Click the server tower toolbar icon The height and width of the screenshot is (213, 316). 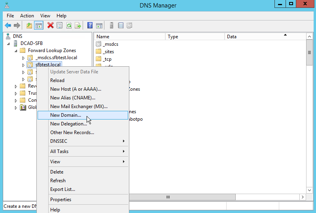[112, 26]
